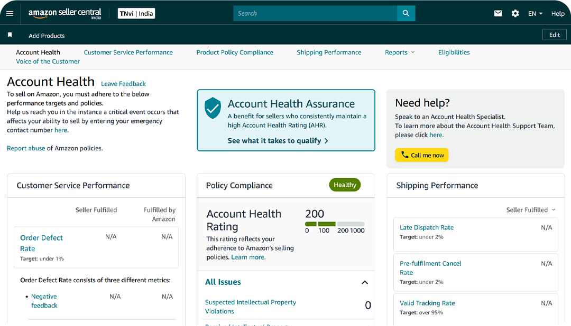Open the hamburger navigation menu
Image resolution: width=571 pixels, height=326 pixels.
pos(10,13)
